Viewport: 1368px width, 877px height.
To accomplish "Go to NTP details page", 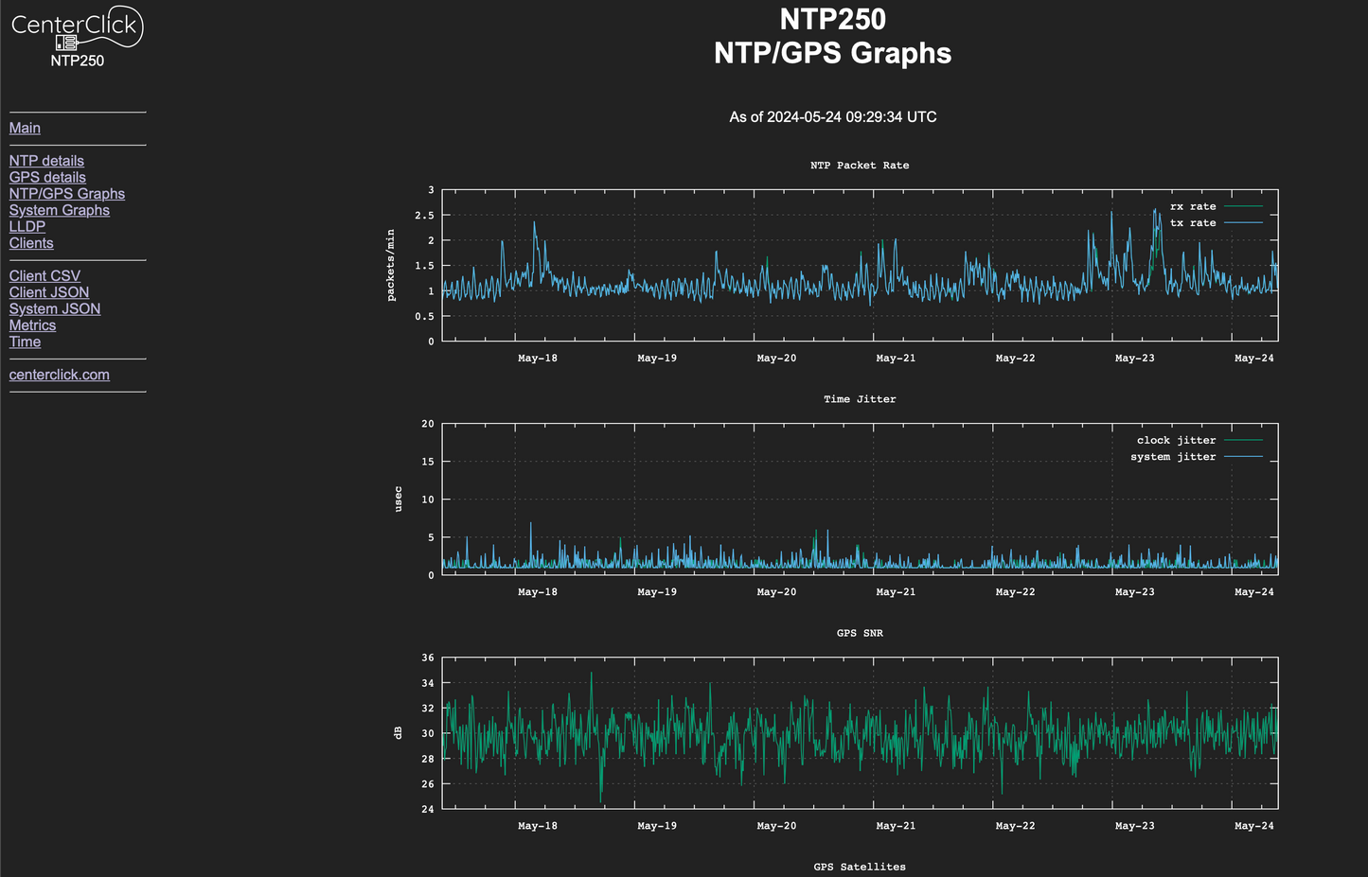I will tap(46, 161).
